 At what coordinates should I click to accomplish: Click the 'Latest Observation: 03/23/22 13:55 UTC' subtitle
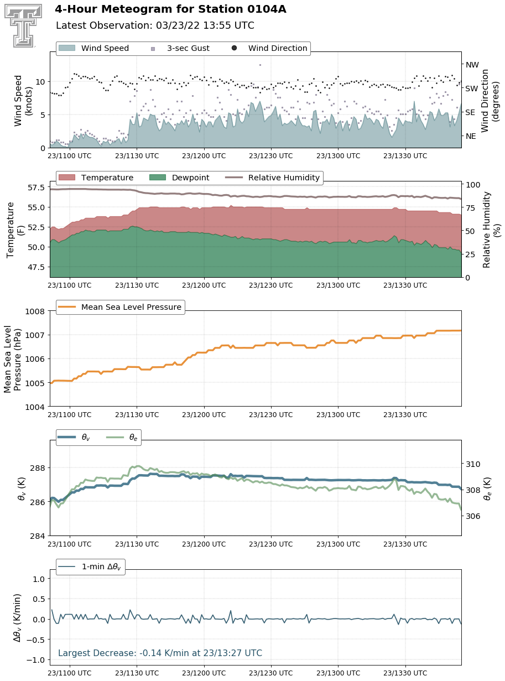tap(155, 25)
